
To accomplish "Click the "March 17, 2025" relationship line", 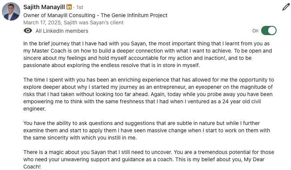I will tap(73, 22).
